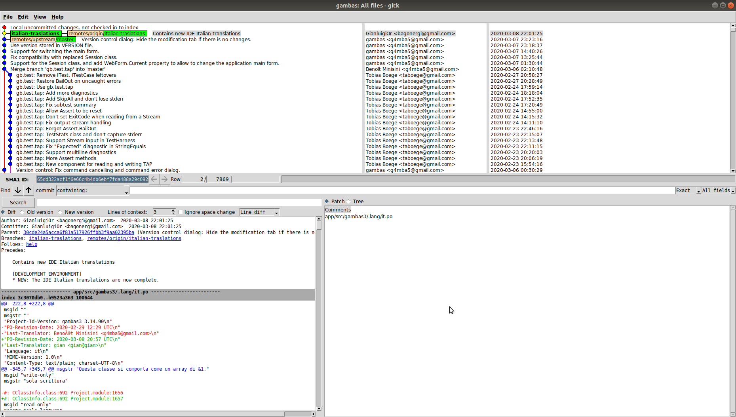Open the Edit menu
This screenshot has height=417, width=736.
click(x=23, y=17)
